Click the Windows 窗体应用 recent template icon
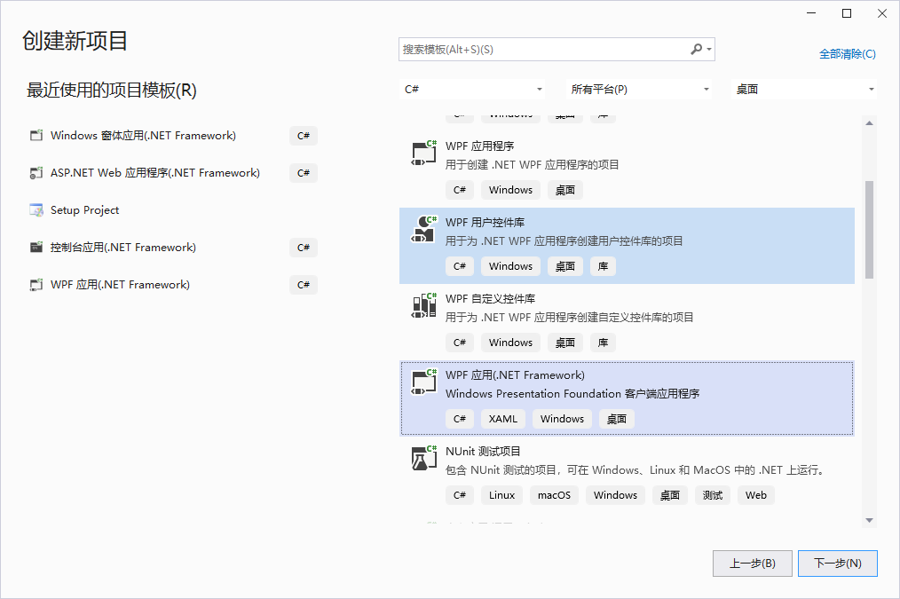900x599 pixels. pyautogui.click(x=36, y=136)
